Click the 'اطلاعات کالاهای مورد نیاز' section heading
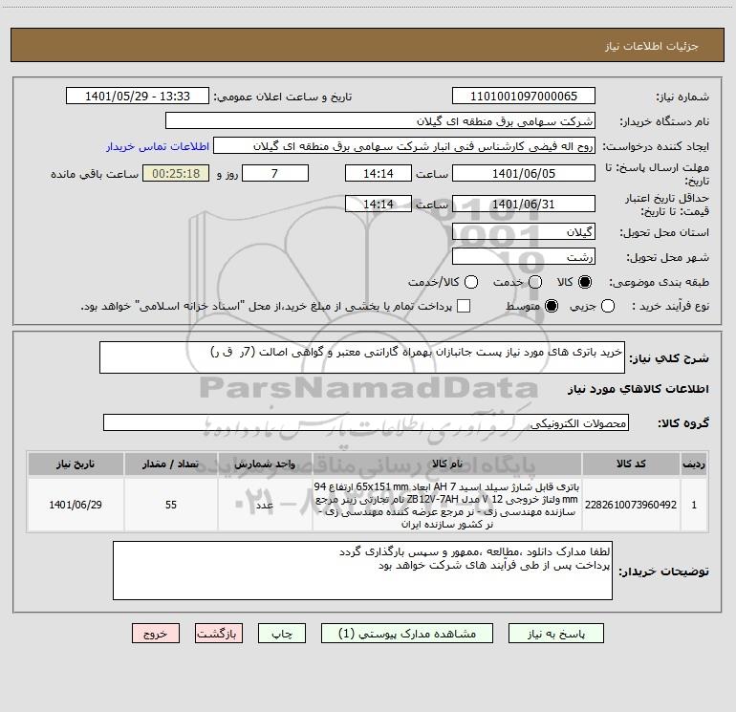This screenshot has width=736, height=712. coord(639,389)
